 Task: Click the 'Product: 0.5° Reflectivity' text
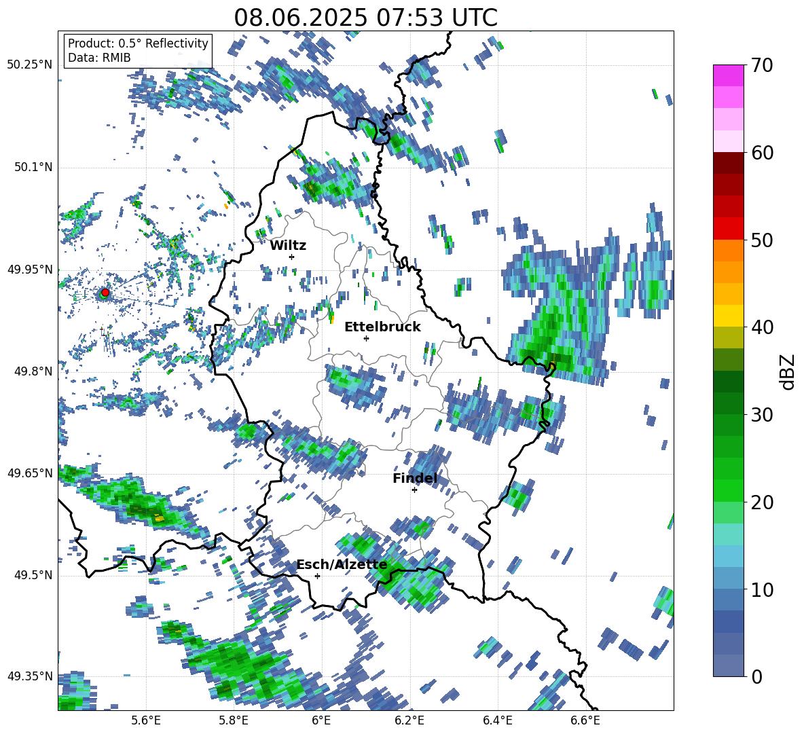[x=138, y=43]
